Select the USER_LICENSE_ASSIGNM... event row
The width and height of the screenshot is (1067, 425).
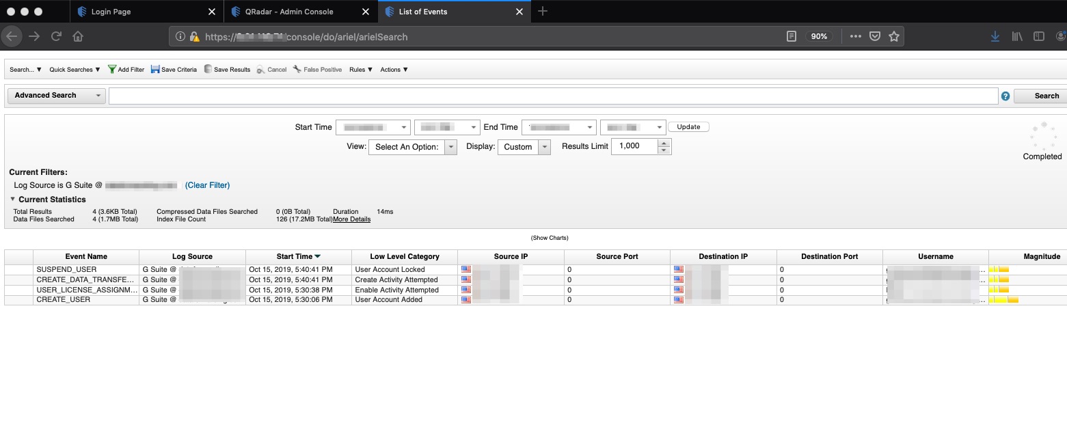click(535, 290)
